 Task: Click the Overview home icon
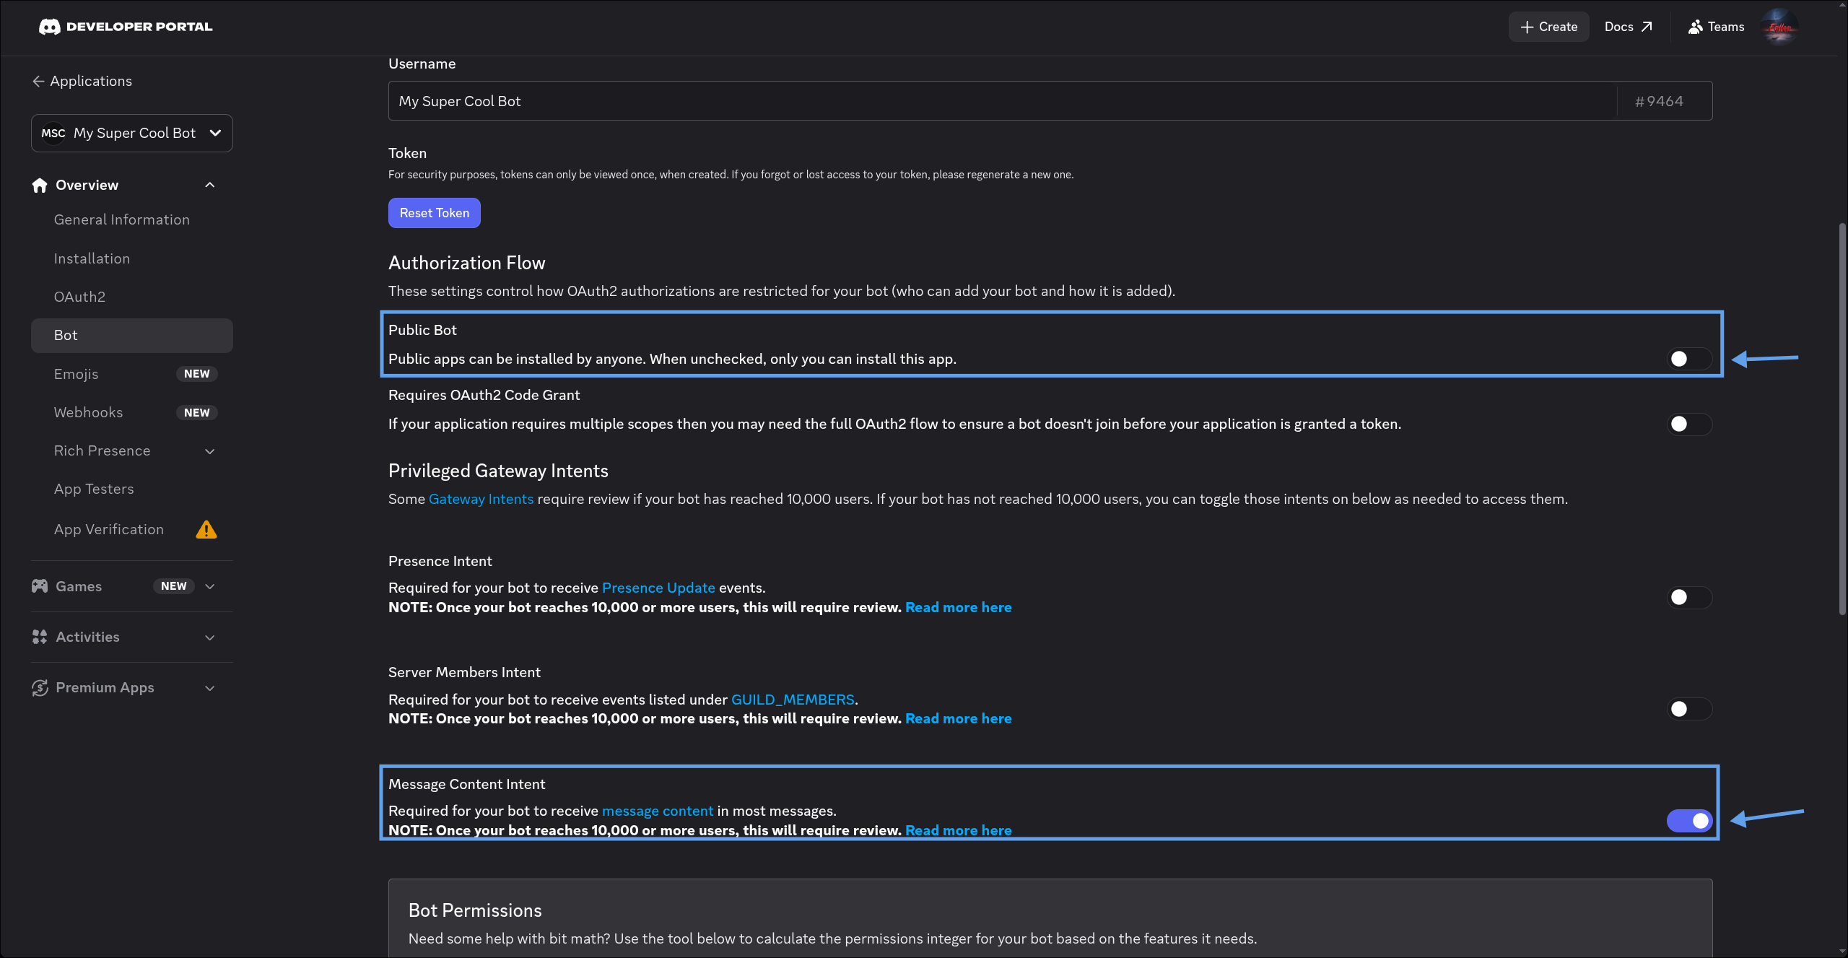pos(40,186)
